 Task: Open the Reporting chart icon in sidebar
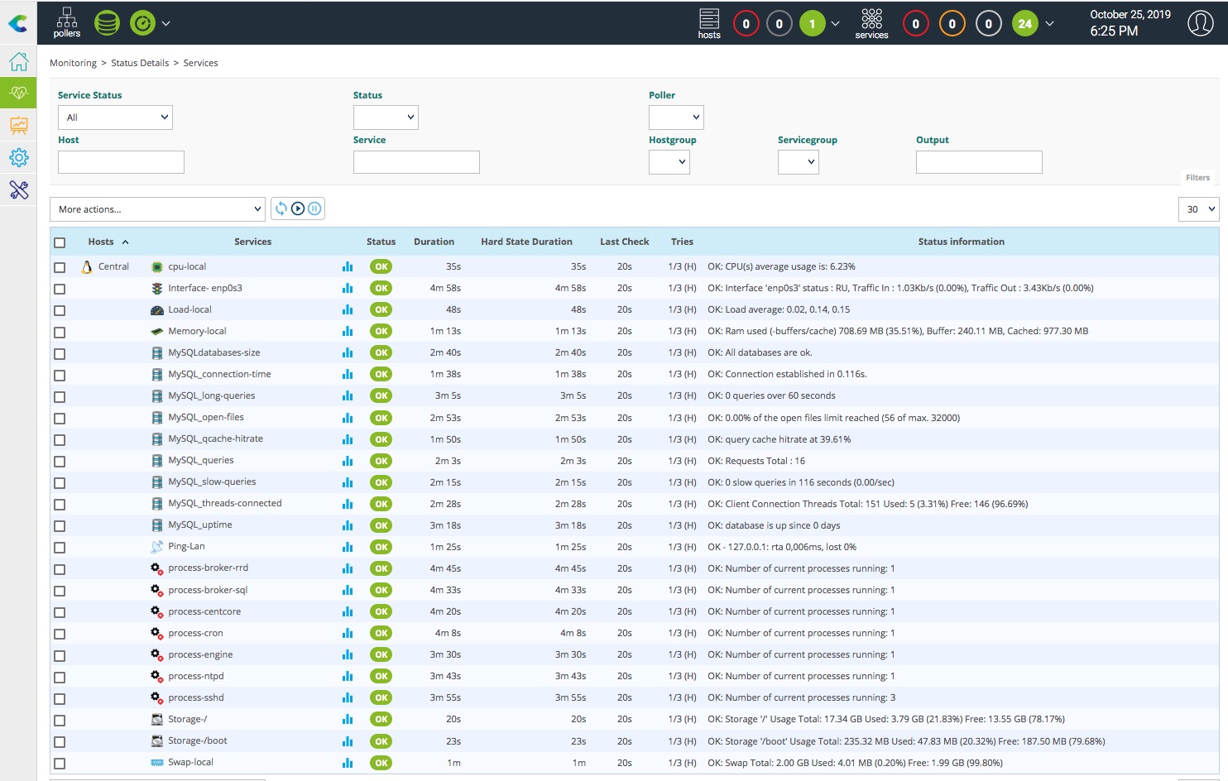pos(18,125)
